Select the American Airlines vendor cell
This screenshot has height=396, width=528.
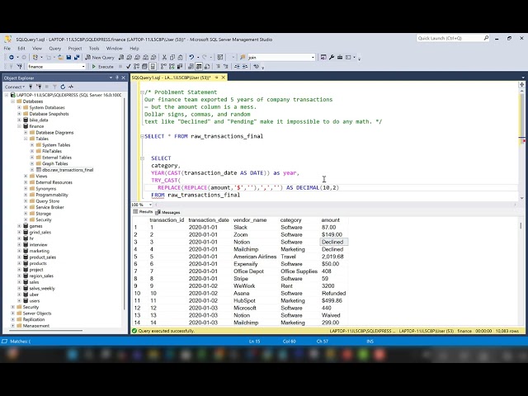[255, 257]
